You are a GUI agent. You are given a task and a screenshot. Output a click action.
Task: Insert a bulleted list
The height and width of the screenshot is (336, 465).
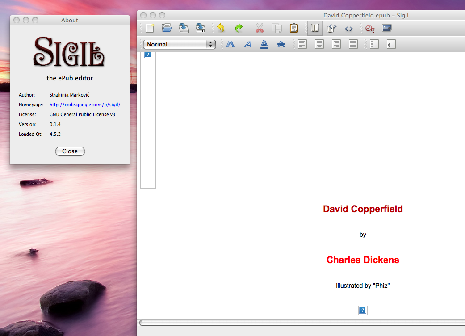[x=374, y=45]
